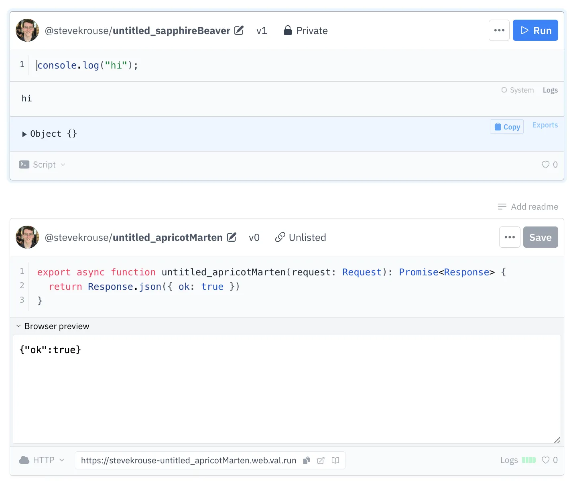This screenshot has height=481, width=569.
Task: Toggle the heart to like untitled_apricotMarten
Action: click(x=545, y=460)
